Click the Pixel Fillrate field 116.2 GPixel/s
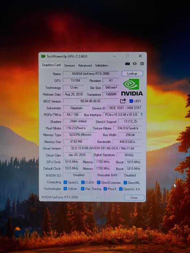 coord(76,128)
